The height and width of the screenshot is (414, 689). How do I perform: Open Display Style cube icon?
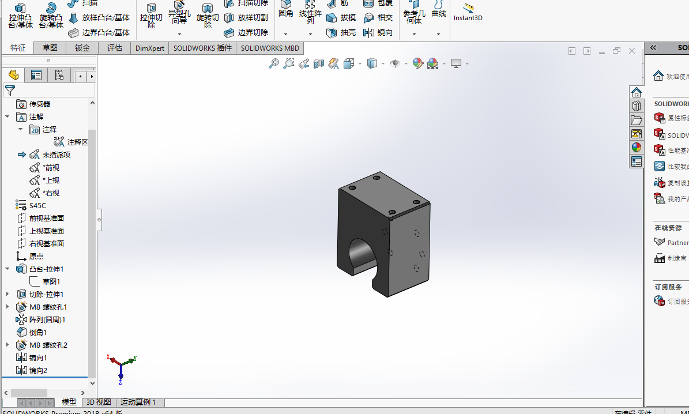pos(372,64)
